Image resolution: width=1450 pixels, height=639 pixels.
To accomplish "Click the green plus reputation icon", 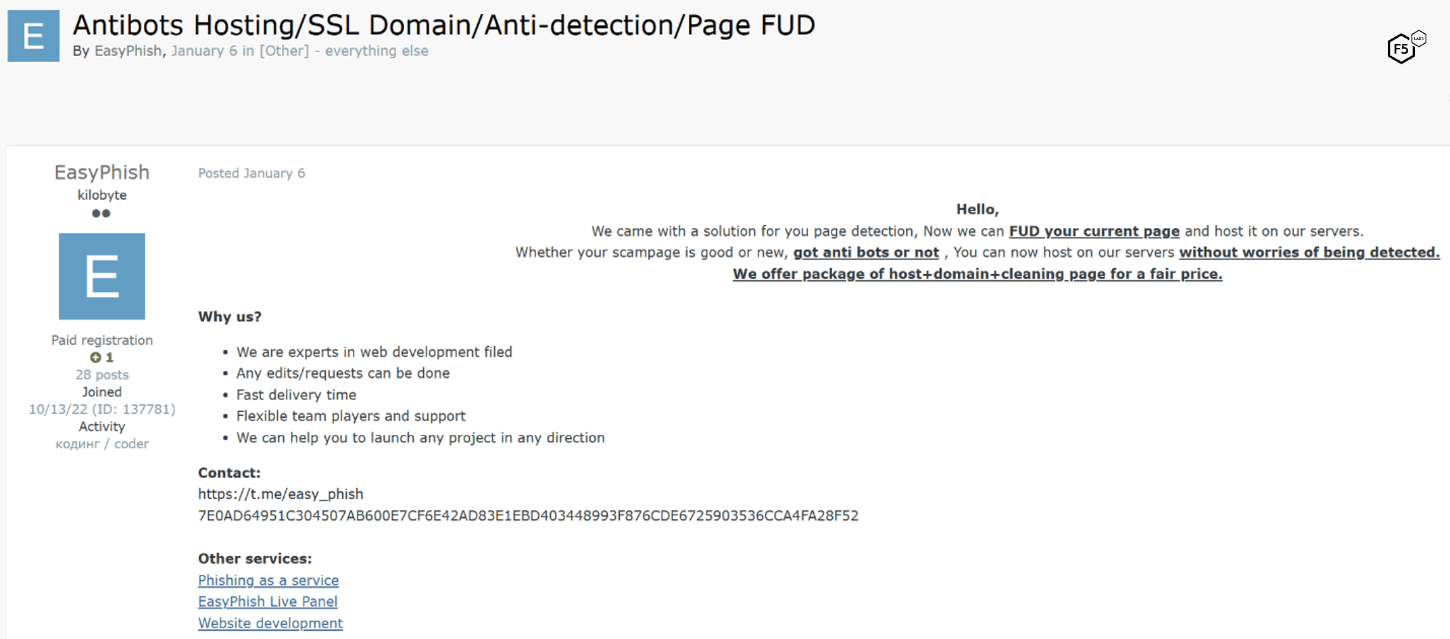I will coord(95,358).
